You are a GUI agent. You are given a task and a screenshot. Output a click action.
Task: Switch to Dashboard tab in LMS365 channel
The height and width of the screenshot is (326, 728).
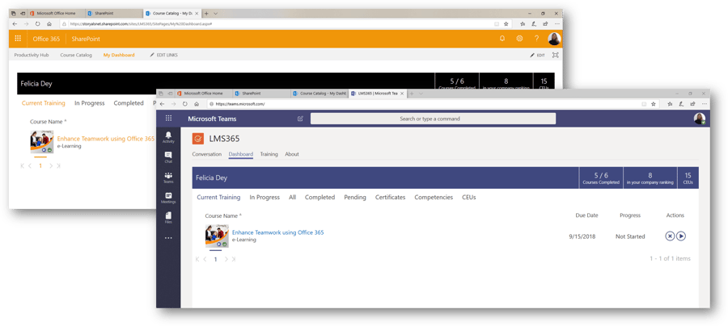[241, 154]
